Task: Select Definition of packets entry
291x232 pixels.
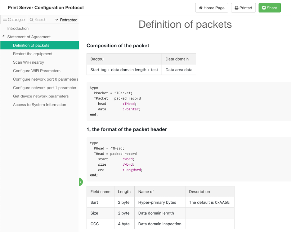Action: point(30,45)
